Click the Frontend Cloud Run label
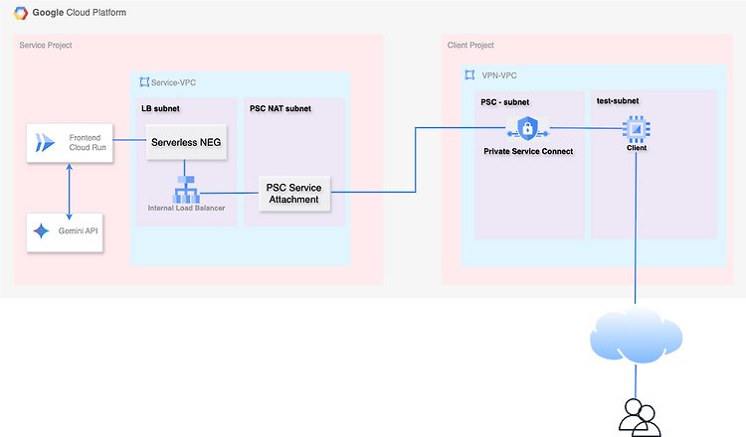The width and height of the screenshot is (746, 437). tap(88, 142)
